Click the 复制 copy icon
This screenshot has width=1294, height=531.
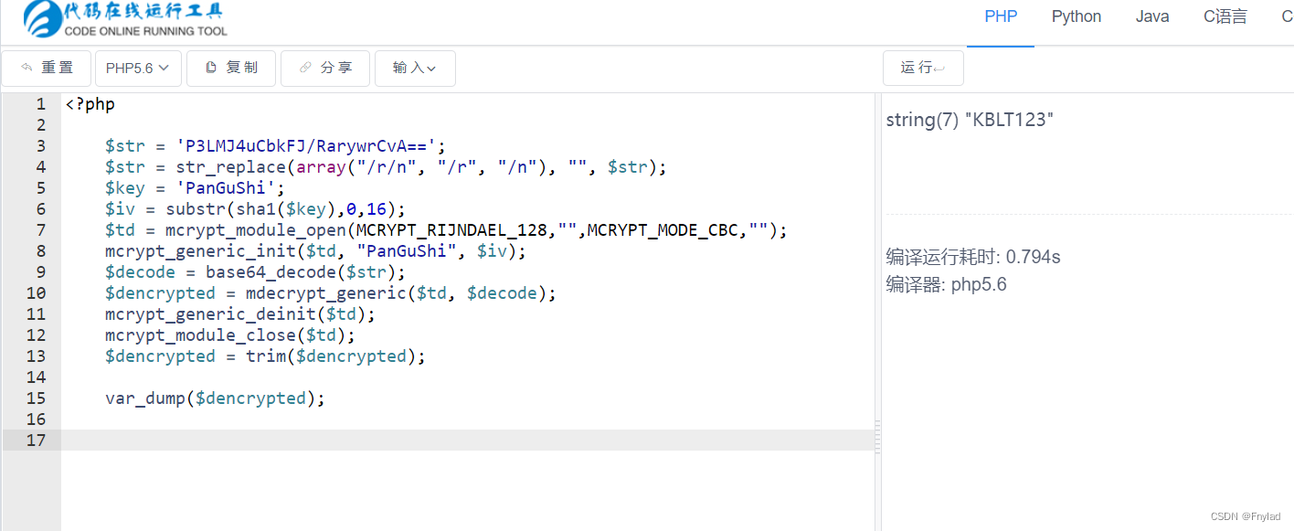[x=211, y=68]
